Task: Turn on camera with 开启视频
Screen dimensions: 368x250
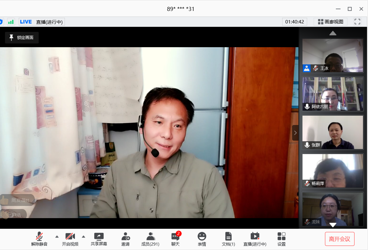Action: coord(70,239)
